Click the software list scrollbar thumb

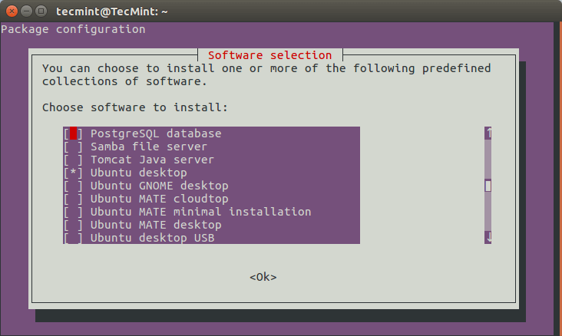pyautogui.click(x=488, y=186)
